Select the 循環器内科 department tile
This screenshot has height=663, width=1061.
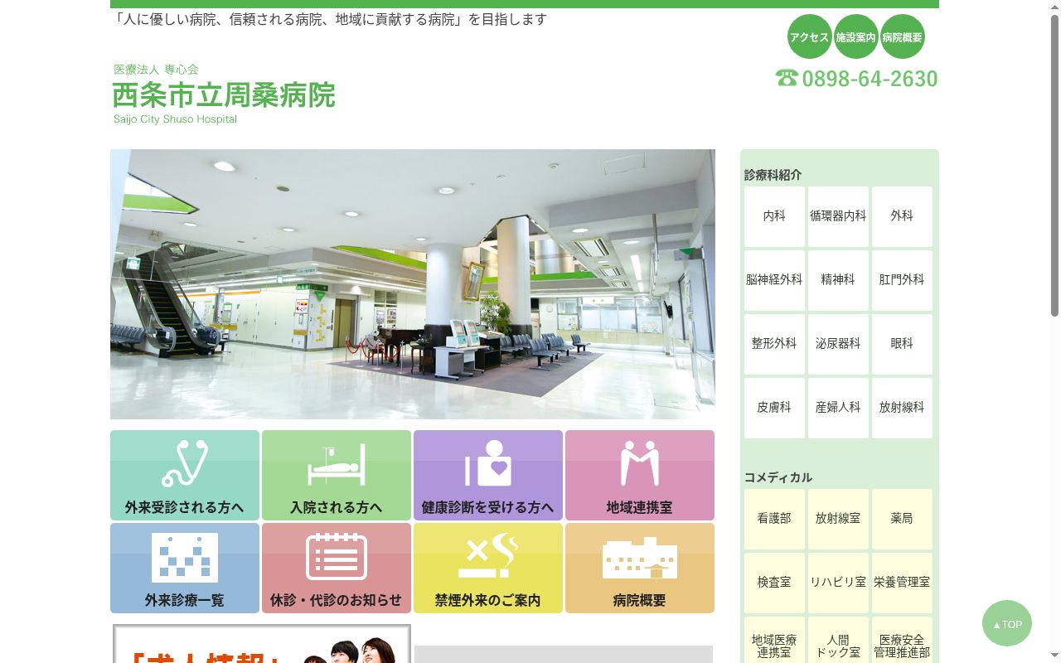tap(838, 216)
